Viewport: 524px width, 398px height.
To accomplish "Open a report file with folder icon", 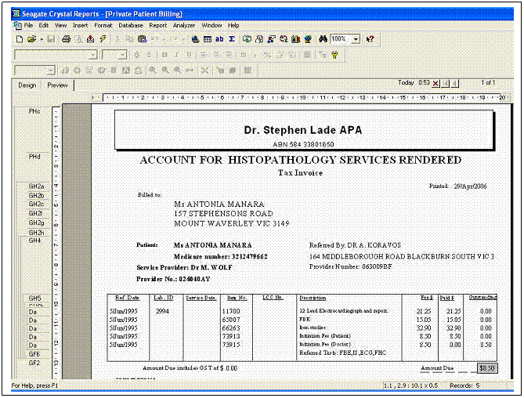I will tap(32, 39).
